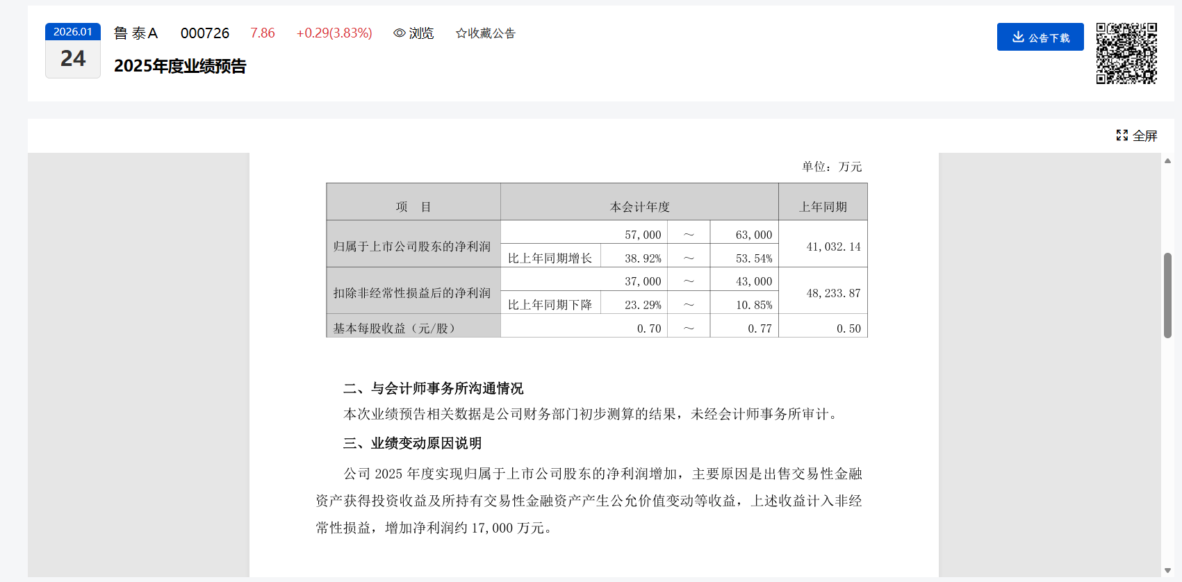
Task: Click the heading 三、业绩变动原因说明
Action: click(412, 443)
